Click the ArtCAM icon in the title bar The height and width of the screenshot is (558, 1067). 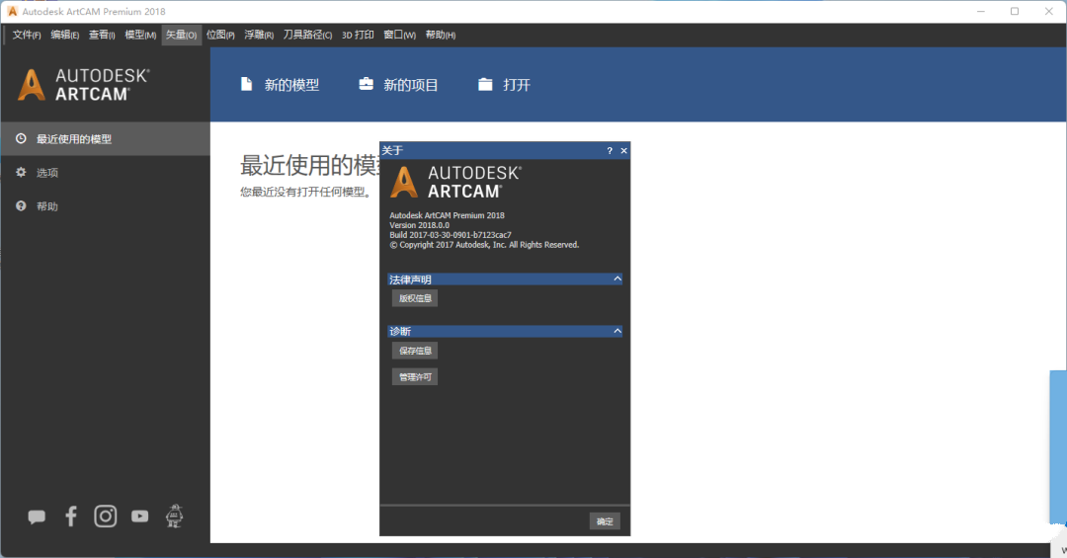pyautogui.click(x=12, y=12)
